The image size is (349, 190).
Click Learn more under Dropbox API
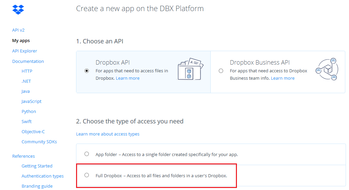128,78
